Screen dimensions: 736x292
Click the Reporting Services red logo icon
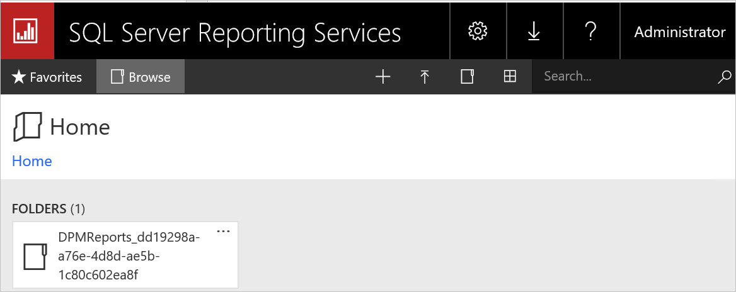[x=27, y=31]
